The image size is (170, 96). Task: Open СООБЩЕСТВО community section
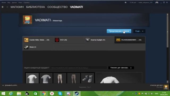click(x=57, y=7)
